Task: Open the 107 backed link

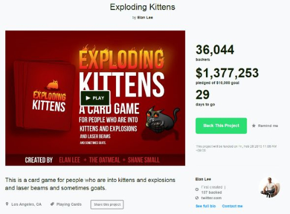Action: 211,192
